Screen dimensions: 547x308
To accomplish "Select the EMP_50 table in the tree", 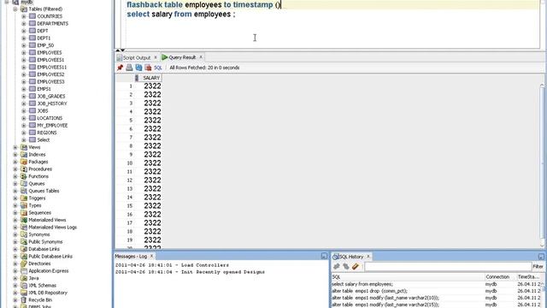I will (45, 45).
